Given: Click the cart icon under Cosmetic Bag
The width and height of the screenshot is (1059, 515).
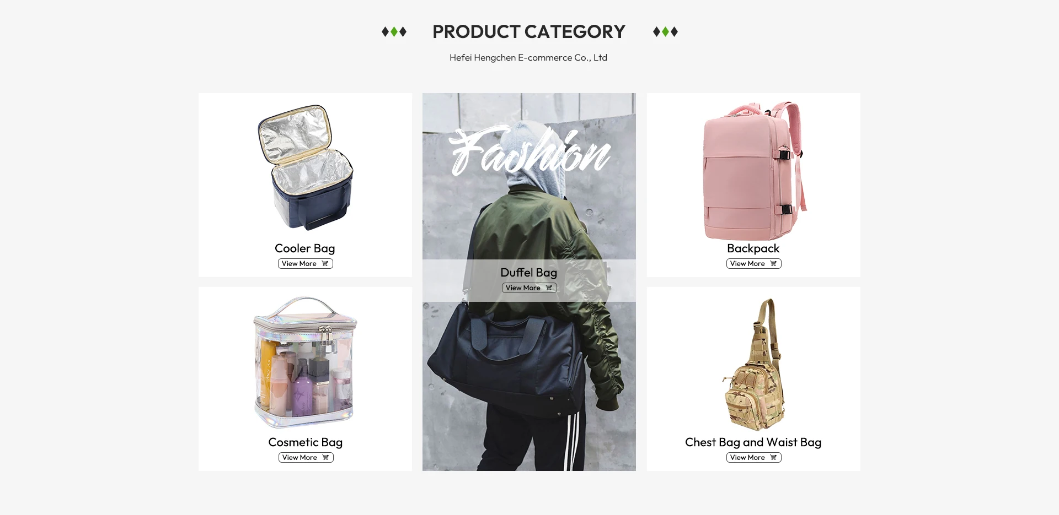Looking at the screenshot, I should 325,458.
